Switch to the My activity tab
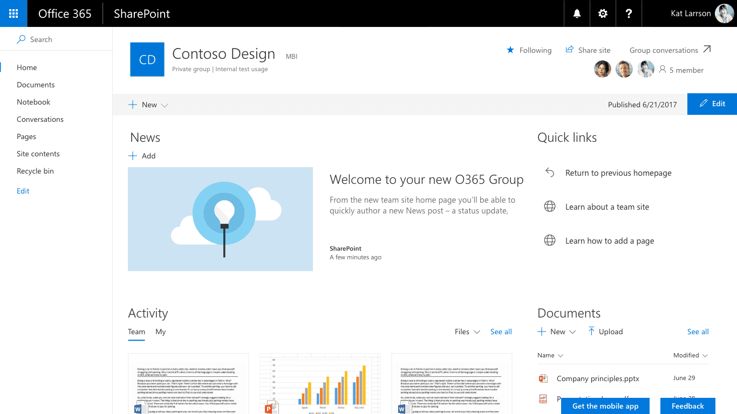 [160, 332]
